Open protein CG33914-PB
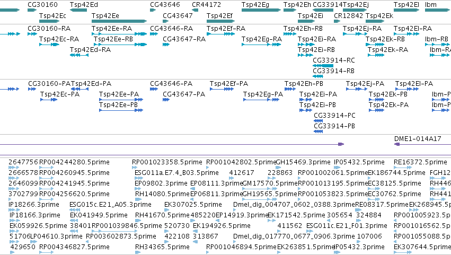 pos(334,126)
